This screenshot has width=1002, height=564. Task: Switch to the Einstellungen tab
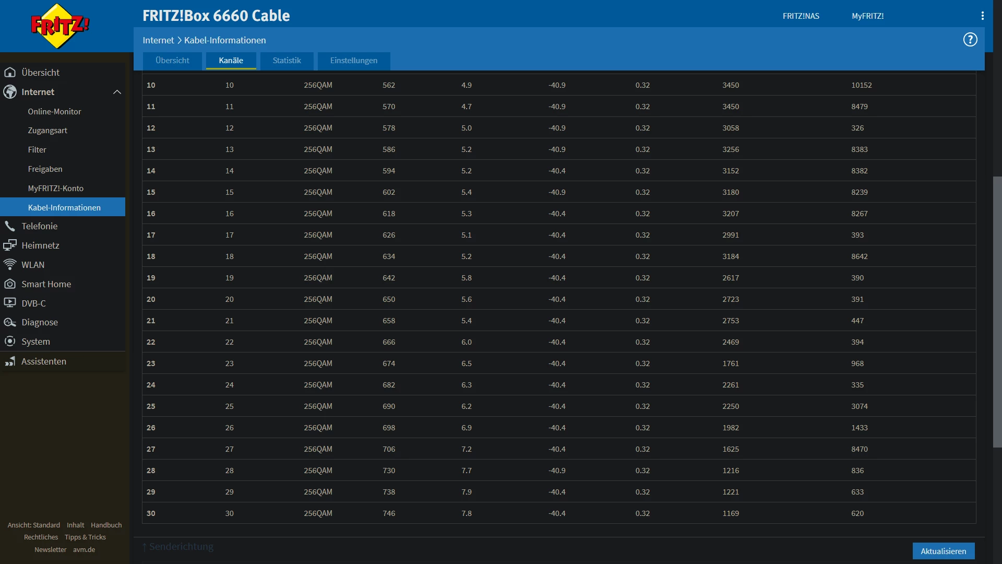353,61
